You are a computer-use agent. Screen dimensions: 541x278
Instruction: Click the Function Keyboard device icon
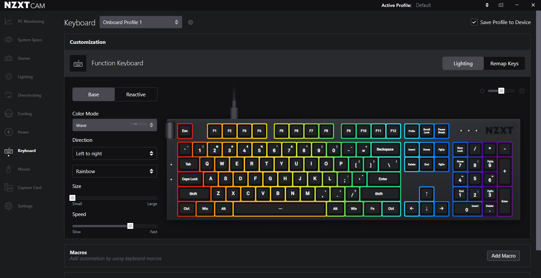coord(78,63)
